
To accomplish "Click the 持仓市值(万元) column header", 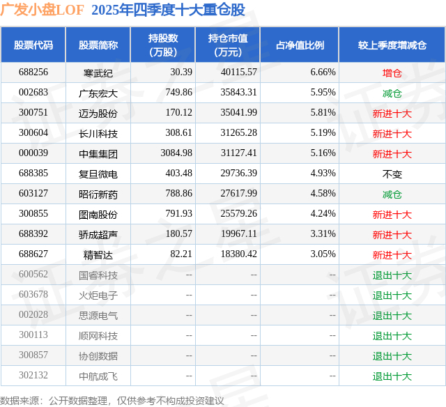I will (x=228, y=45).
